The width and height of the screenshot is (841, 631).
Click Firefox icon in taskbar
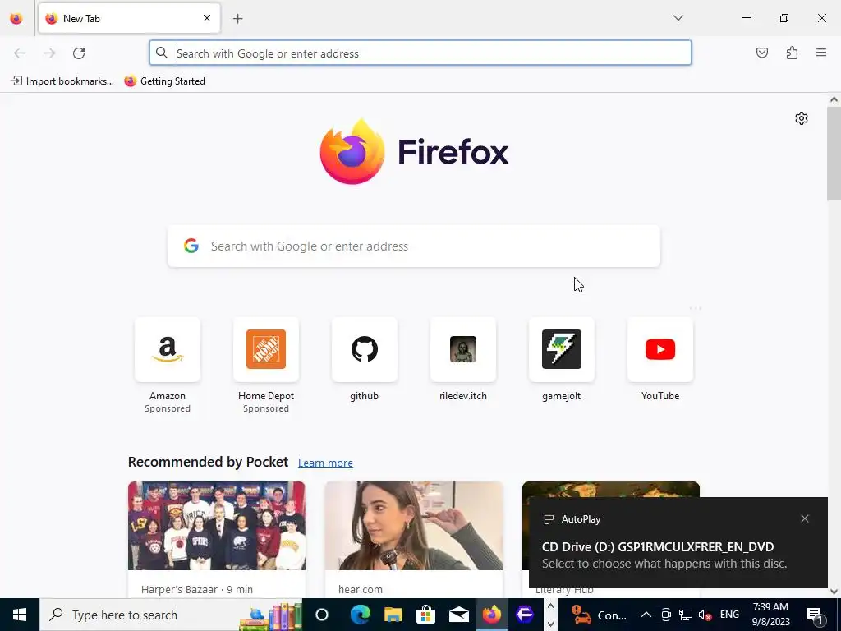click(x=491, y=615)
